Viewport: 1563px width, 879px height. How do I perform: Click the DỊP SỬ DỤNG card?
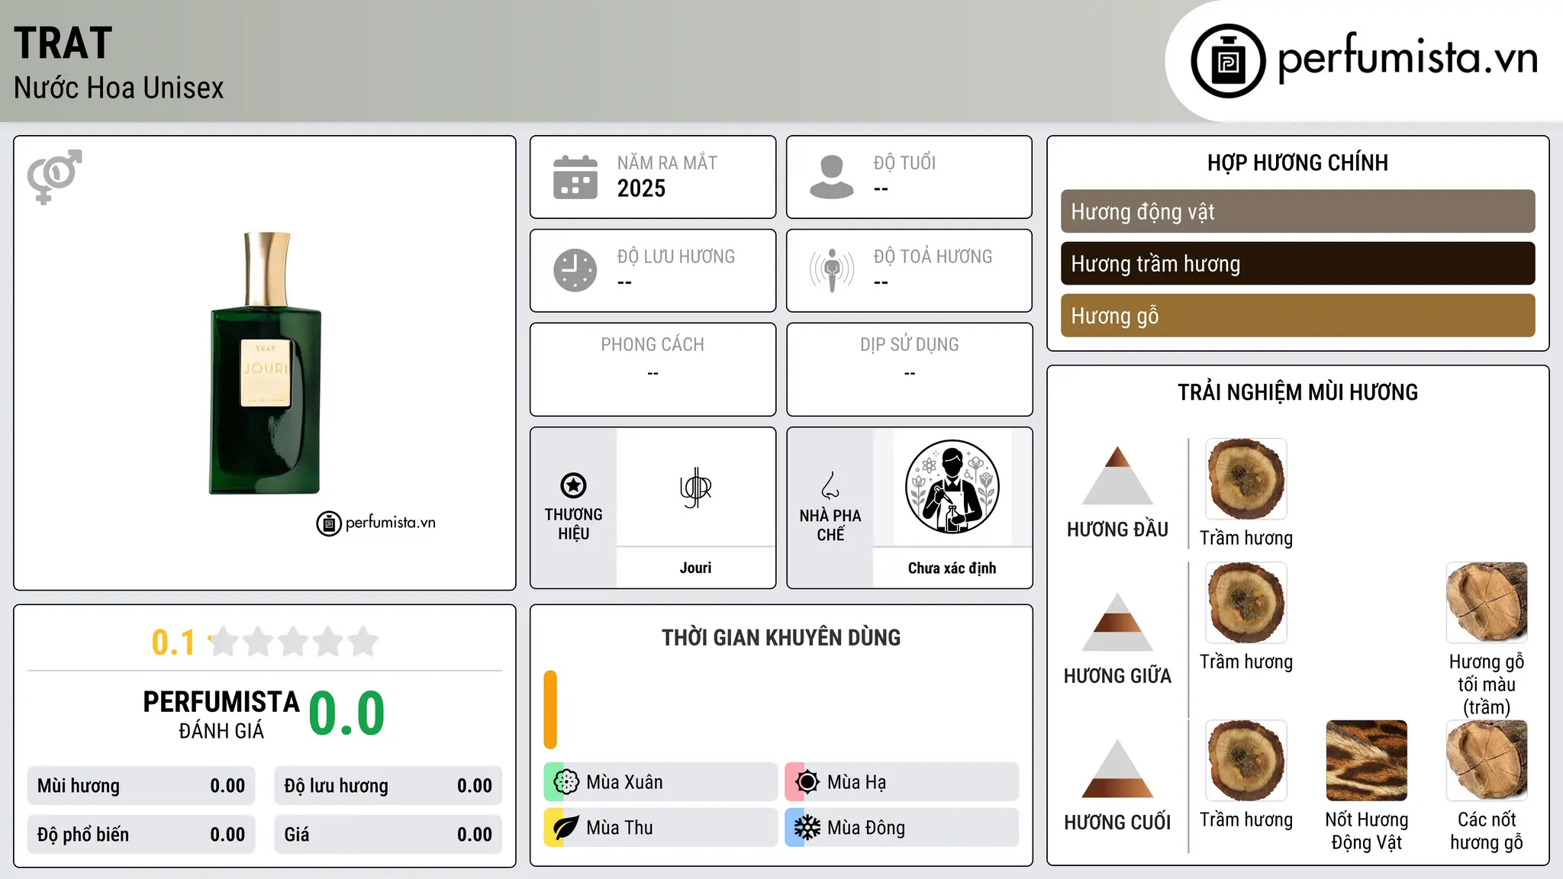tap(909, 369)
